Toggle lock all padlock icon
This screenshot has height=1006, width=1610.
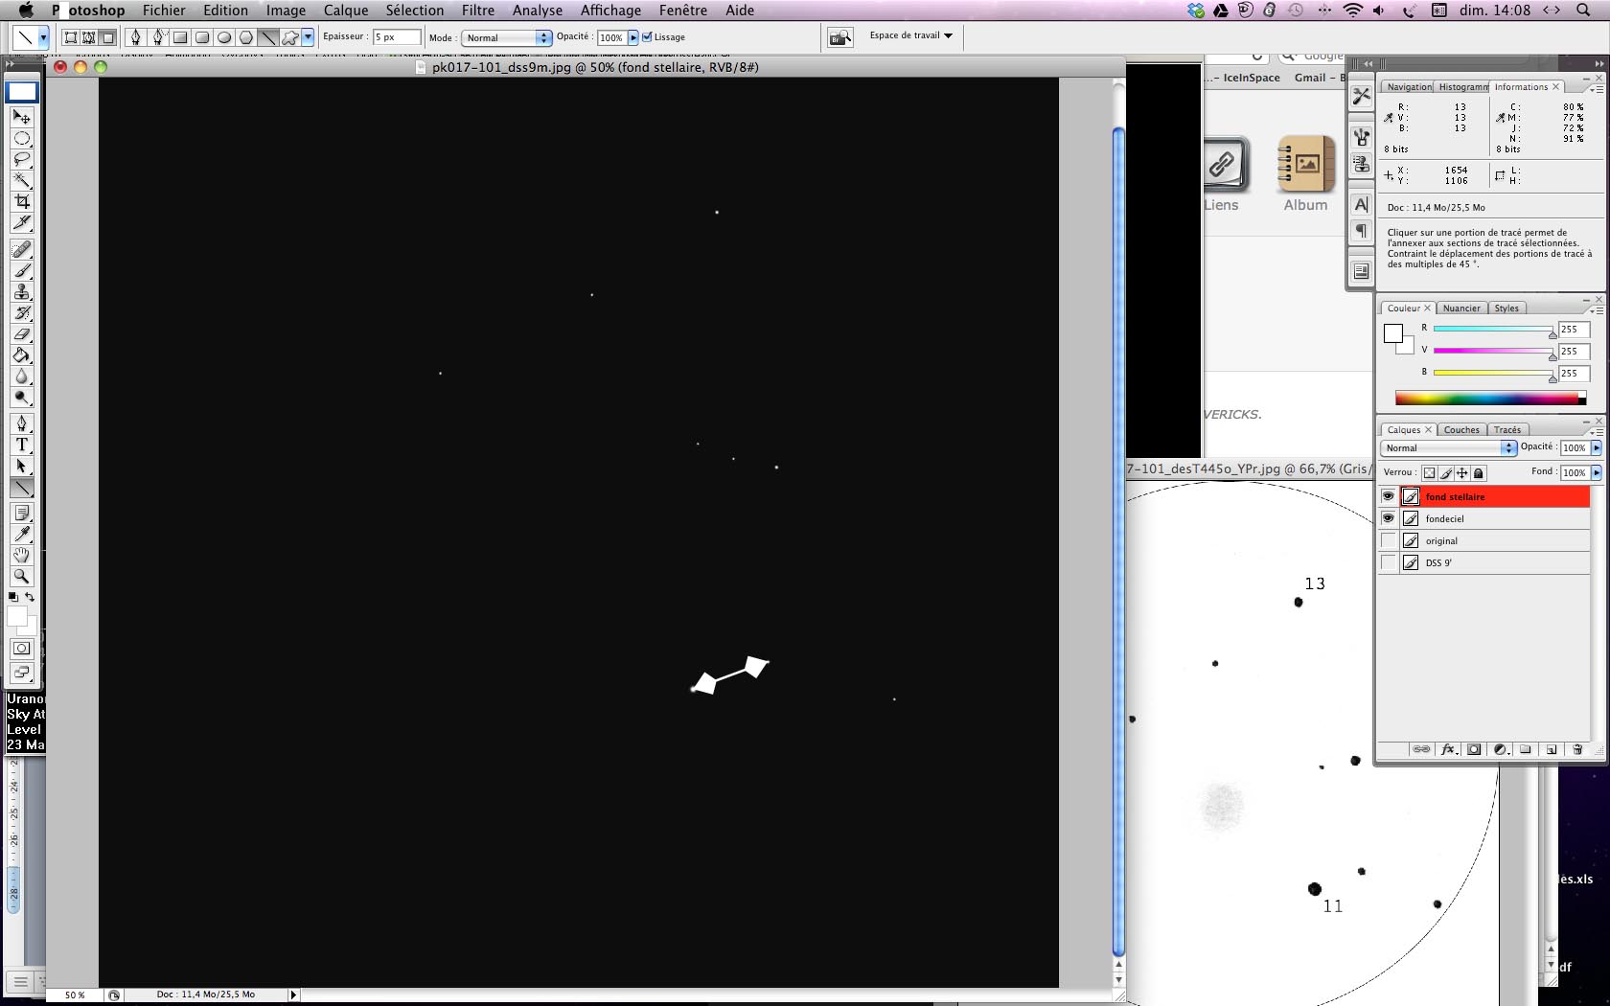[1479, 472]
